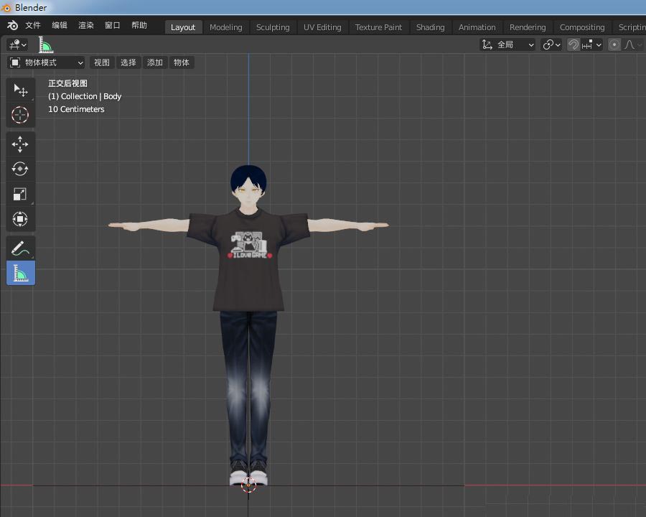Toggle snapping magnet icon
This screenshot has height=517, width=646.
[573, 45]
